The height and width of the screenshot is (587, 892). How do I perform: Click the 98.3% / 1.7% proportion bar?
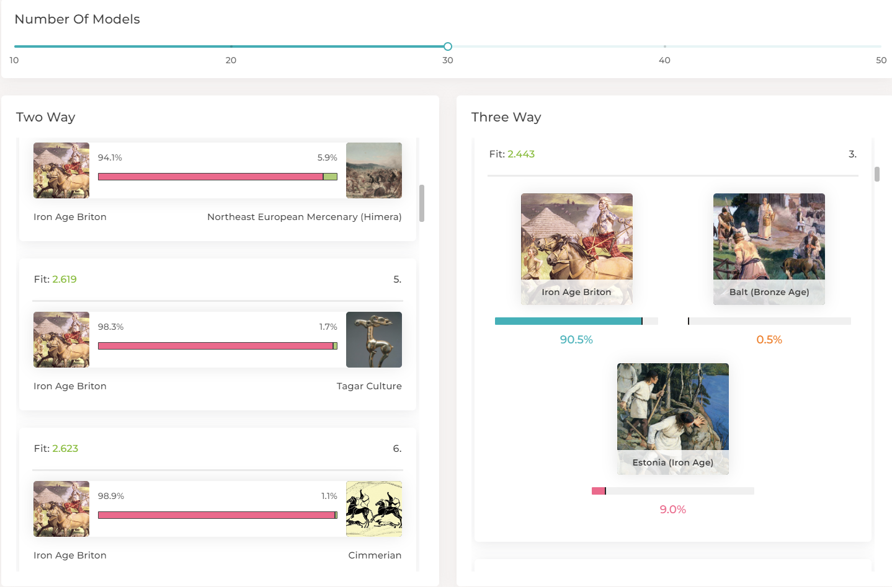[x=218, y=346]
